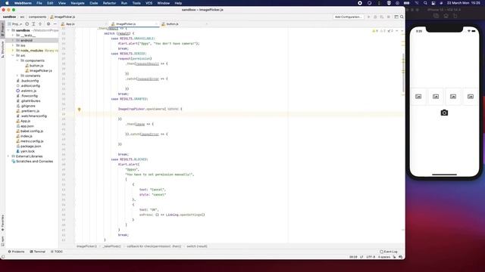Screen dimensions: 485x272
Task: Click the LF line separator indicator
Action: point(361,257)
